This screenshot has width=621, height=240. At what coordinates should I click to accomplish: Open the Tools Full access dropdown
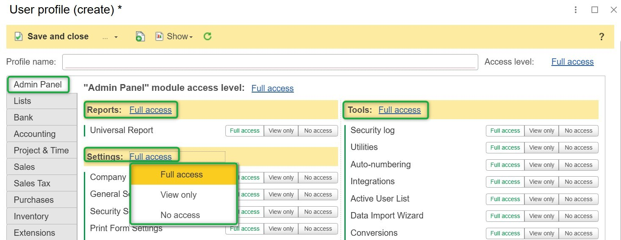tap(399, 110)
